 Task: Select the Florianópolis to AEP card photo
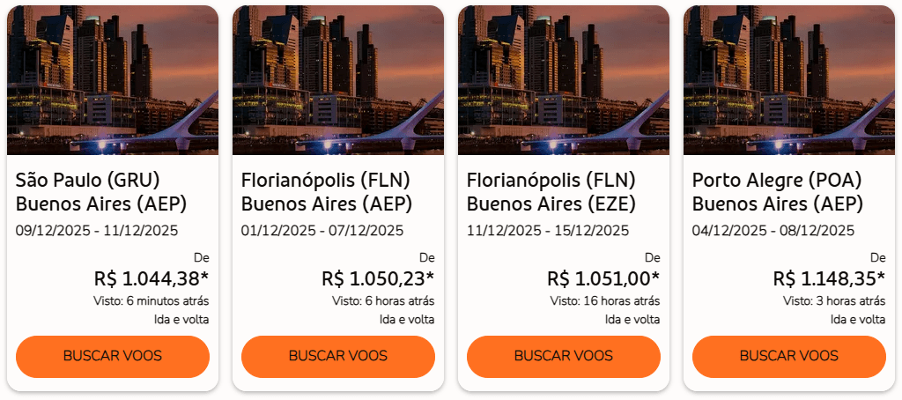click(x=338, y=80)
